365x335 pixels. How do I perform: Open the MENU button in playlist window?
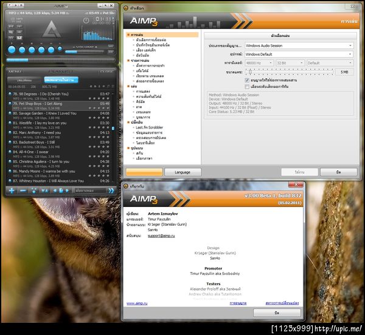point(15,72)
